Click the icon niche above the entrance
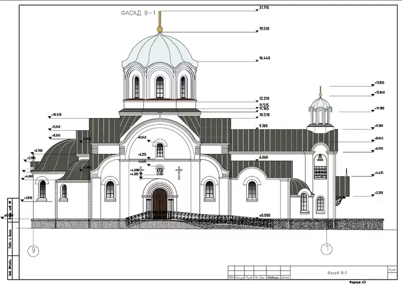Viewport: 402px width, 284px height. point(160,170)
